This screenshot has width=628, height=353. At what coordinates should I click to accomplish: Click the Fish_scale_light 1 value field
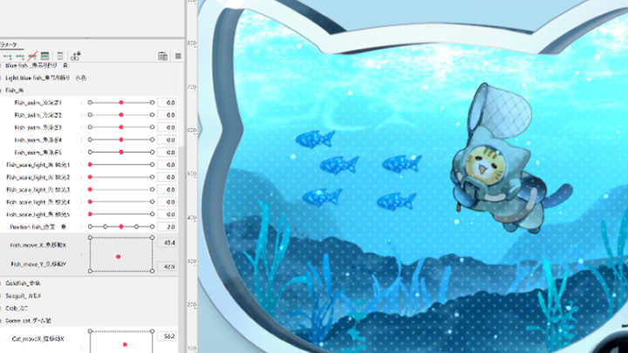pyautogui.click(x=167, y=165)
